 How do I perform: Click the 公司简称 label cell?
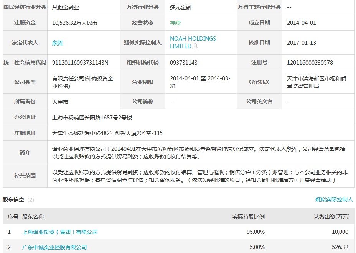[x=143, y=101]
